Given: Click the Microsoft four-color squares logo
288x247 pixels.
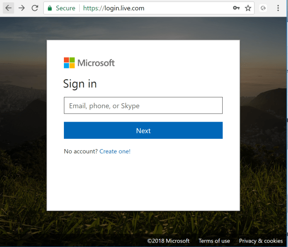Looking at the screenshot, I should pos(69,63).
